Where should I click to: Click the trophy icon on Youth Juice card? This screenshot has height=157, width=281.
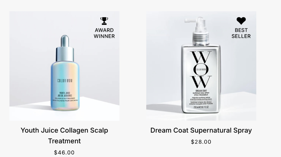coord(104,21)
